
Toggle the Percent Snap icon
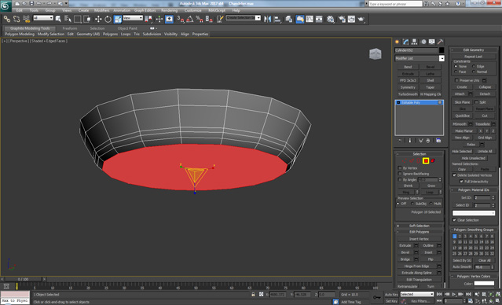(200, 19)
